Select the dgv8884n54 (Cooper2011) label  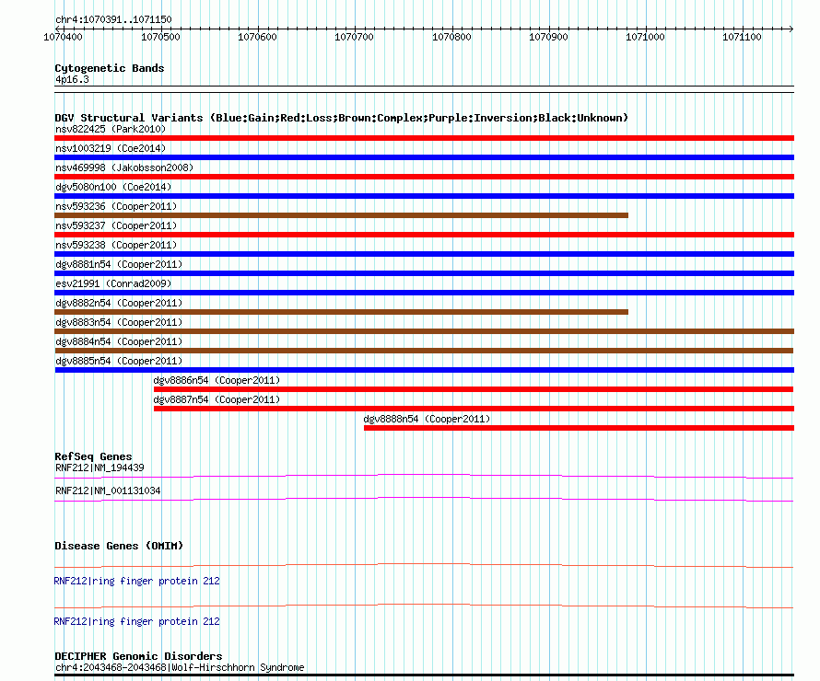[119, 341]
